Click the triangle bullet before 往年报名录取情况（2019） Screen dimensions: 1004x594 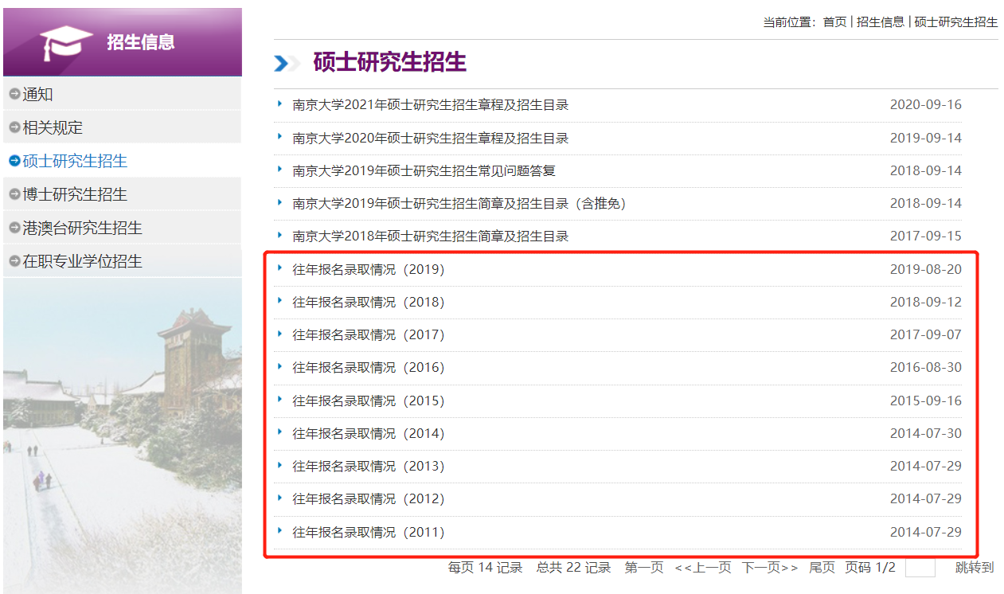pyautogui.click(x=278, y=269)
